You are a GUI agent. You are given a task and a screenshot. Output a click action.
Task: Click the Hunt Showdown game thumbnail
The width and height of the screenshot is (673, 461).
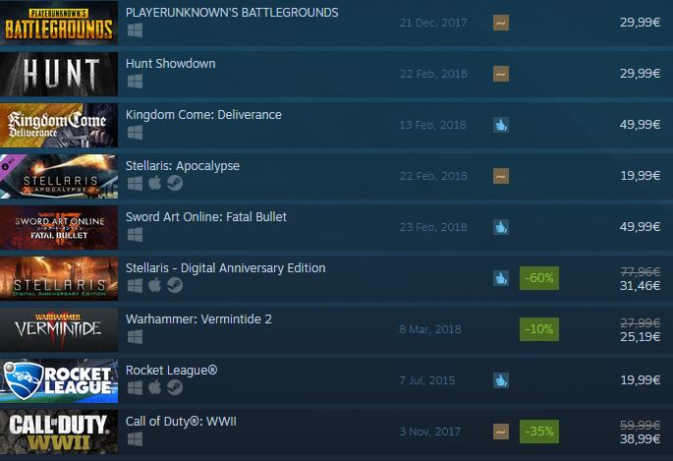[59, 74]
